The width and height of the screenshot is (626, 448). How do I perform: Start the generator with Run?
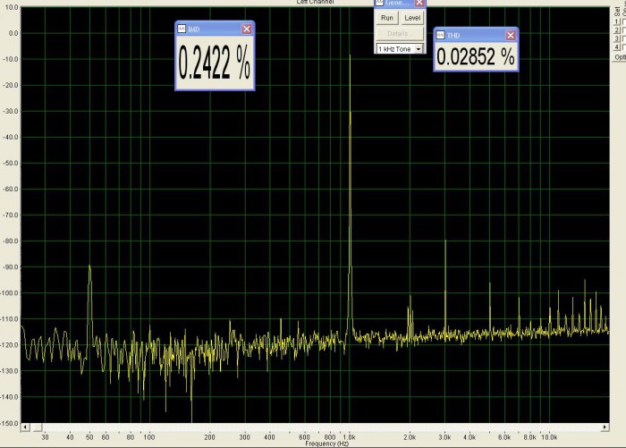coord(387,18)
